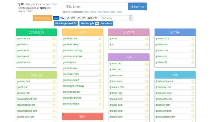The image size is (217, 122).
Task: Toggle the NET extension switch
Action: pos(93,18)
